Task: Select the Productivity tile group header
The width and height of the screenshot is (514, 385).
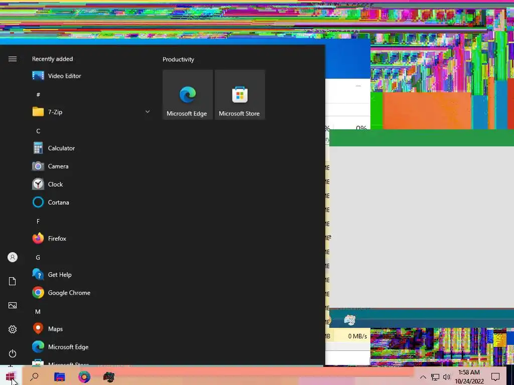Action: point(178,59)
